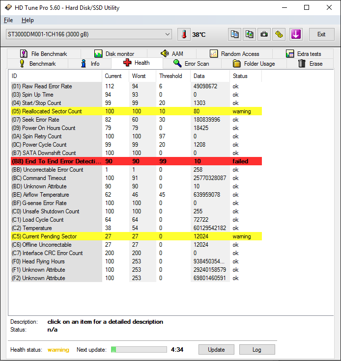Select the (BB) Uncorrectable Error Count row
The image size is (341, 361).
coord(136,170)
